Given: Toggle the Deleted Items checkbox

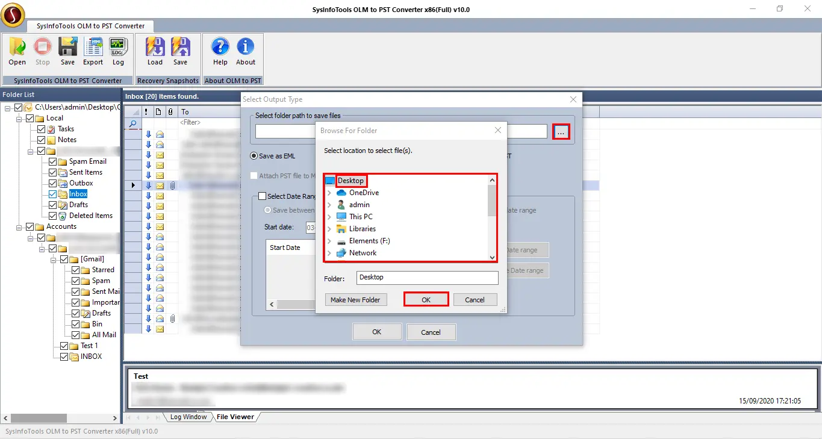Looking at the screenshot, I should pos(52,216).
